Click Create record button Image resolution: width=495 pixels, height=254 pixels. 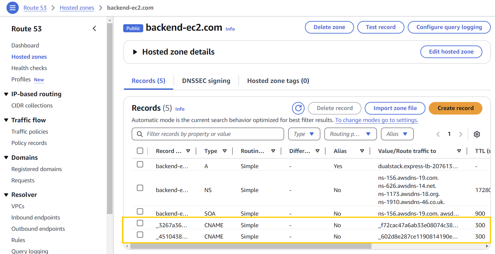coord(456,108)
